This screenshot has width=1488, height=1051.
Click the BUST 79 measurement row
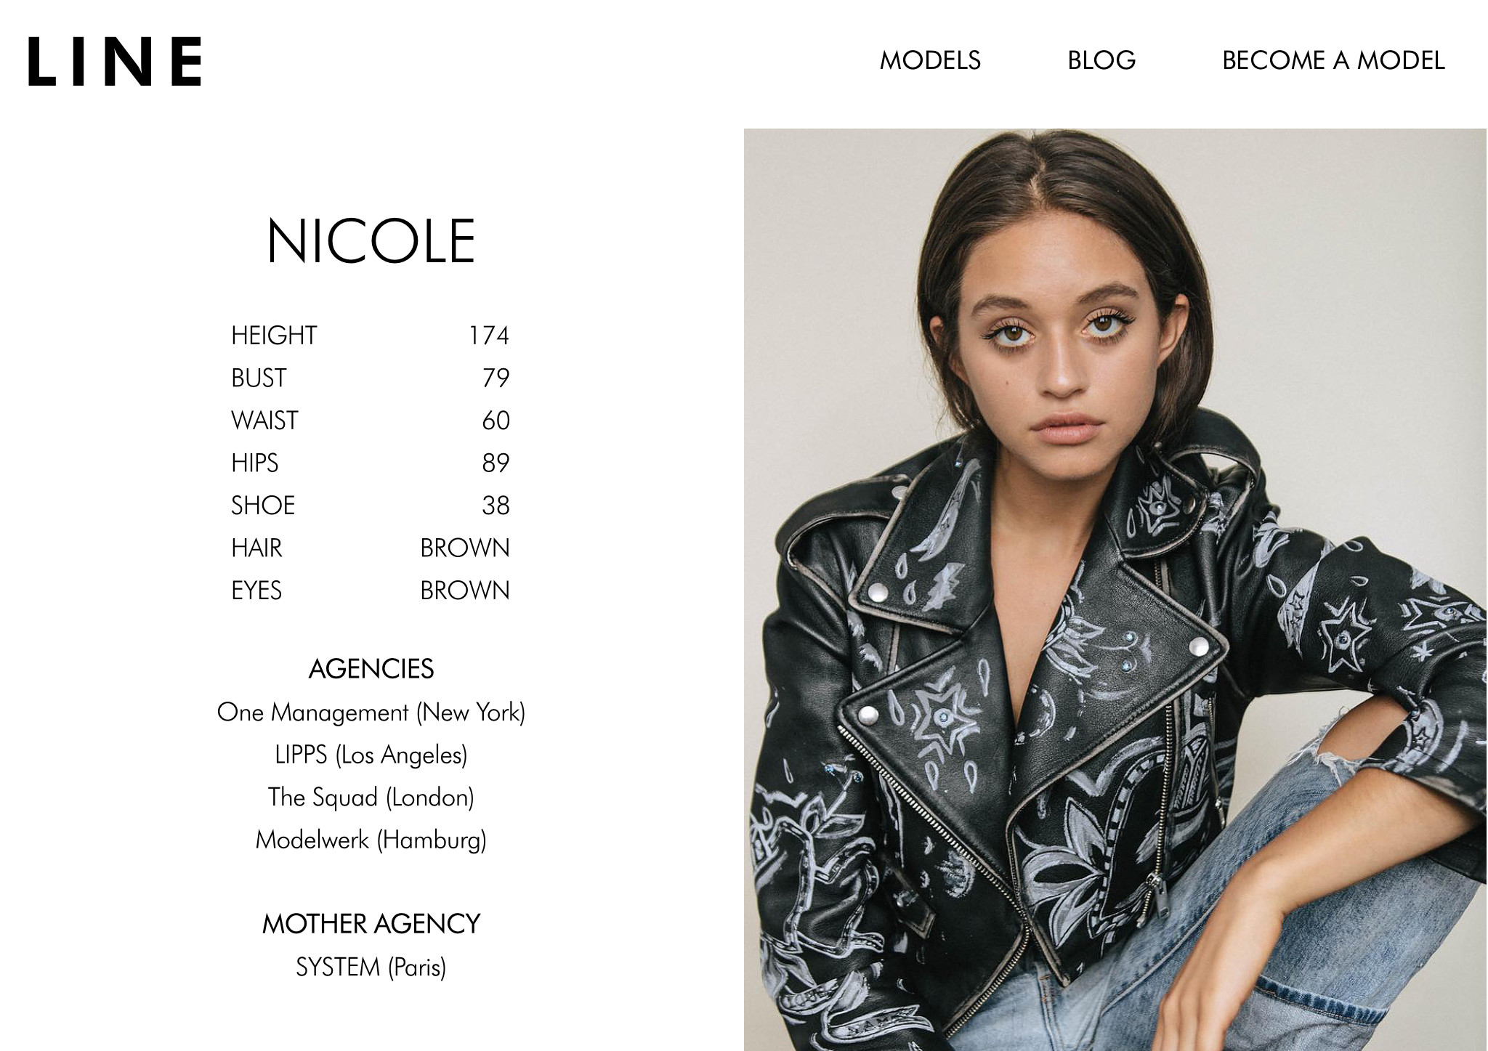point(371,378)
